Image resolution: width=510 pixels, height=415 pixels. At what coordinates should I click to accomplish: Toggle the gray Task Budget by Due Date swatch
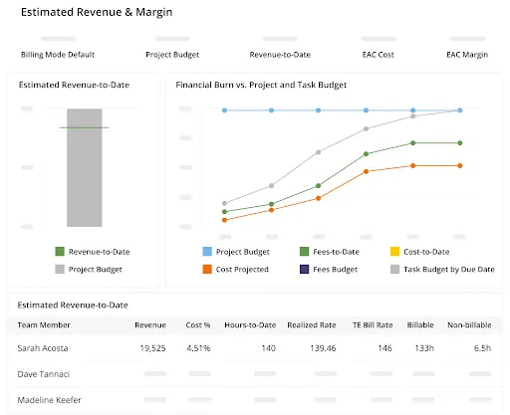coord(394,269)
